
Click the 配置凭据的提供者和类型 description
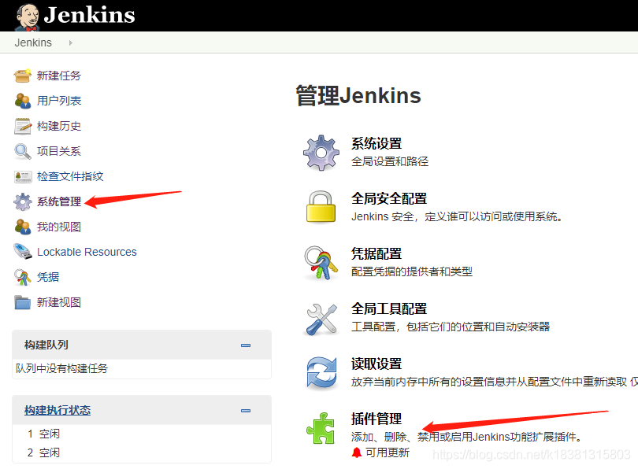point(412,271)
